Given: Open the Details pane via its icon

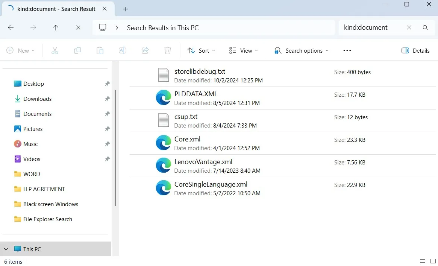Looking at the screenshot, I should click(x=415, y=50).
